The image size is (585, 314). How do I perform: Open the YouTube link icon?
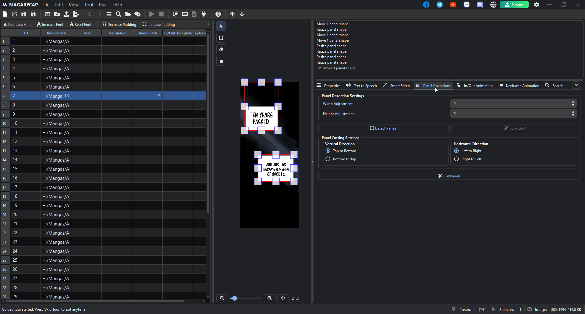click(x=453, y=5)
